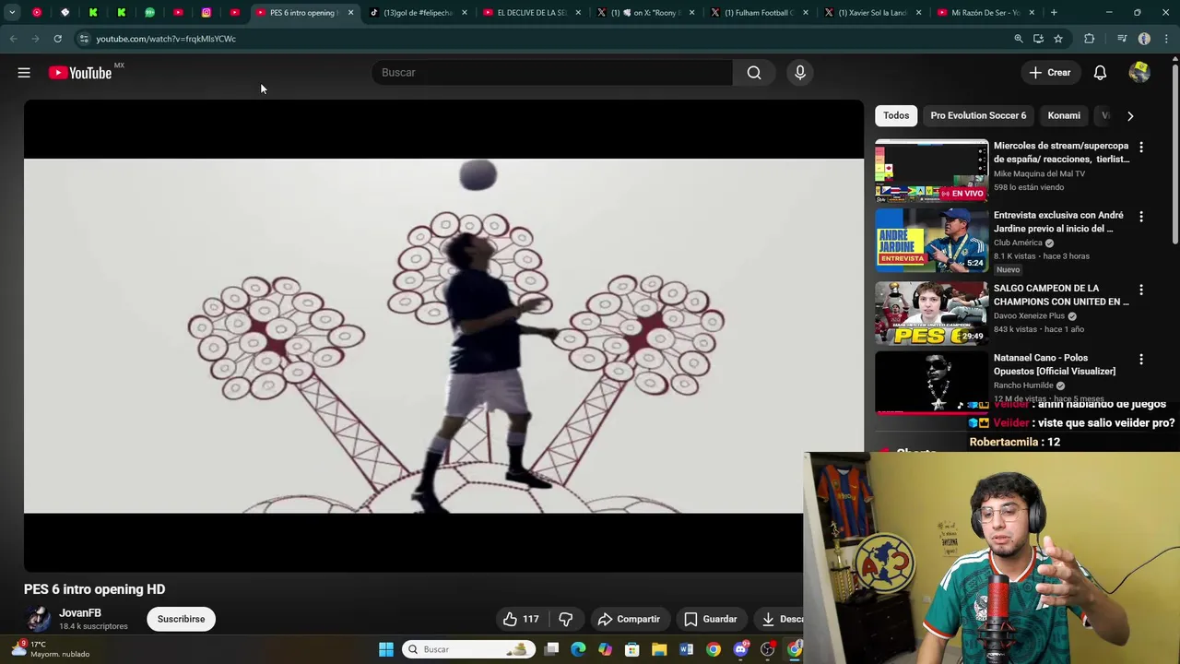Open Windows Start menu

(386, 649)
